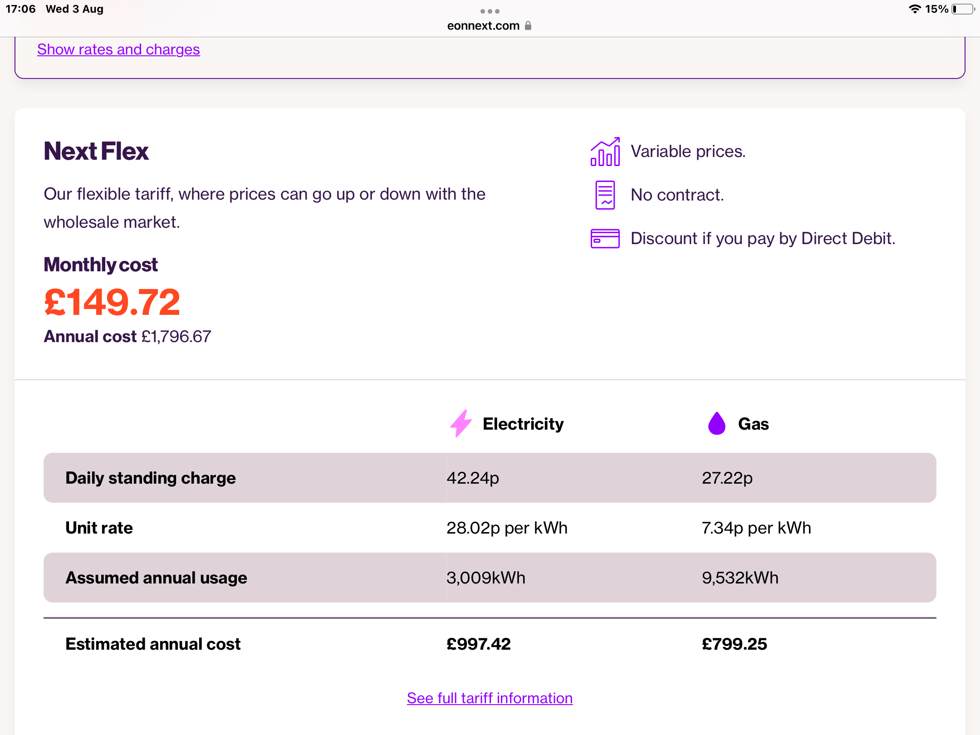
Task: Select the Assumed annual usage row
Action: click(156, 578)
